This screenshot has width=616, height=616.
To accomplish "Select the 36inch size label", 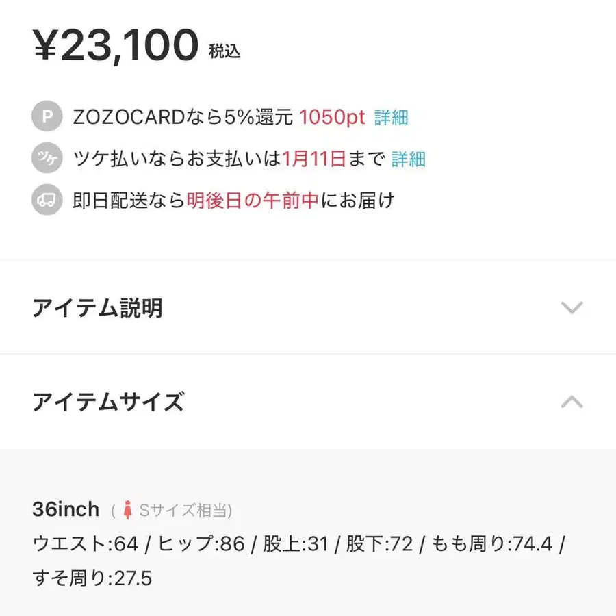I will tap(66, 508).
